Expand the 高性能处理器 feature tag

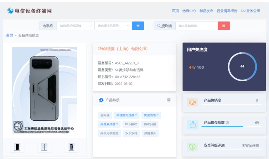[x=127, y=115]
